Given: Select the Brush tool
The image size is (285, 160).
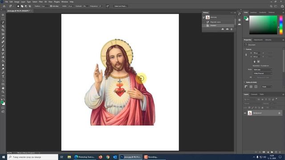Looking at the screenshot, I should click(x=3, y=45).
